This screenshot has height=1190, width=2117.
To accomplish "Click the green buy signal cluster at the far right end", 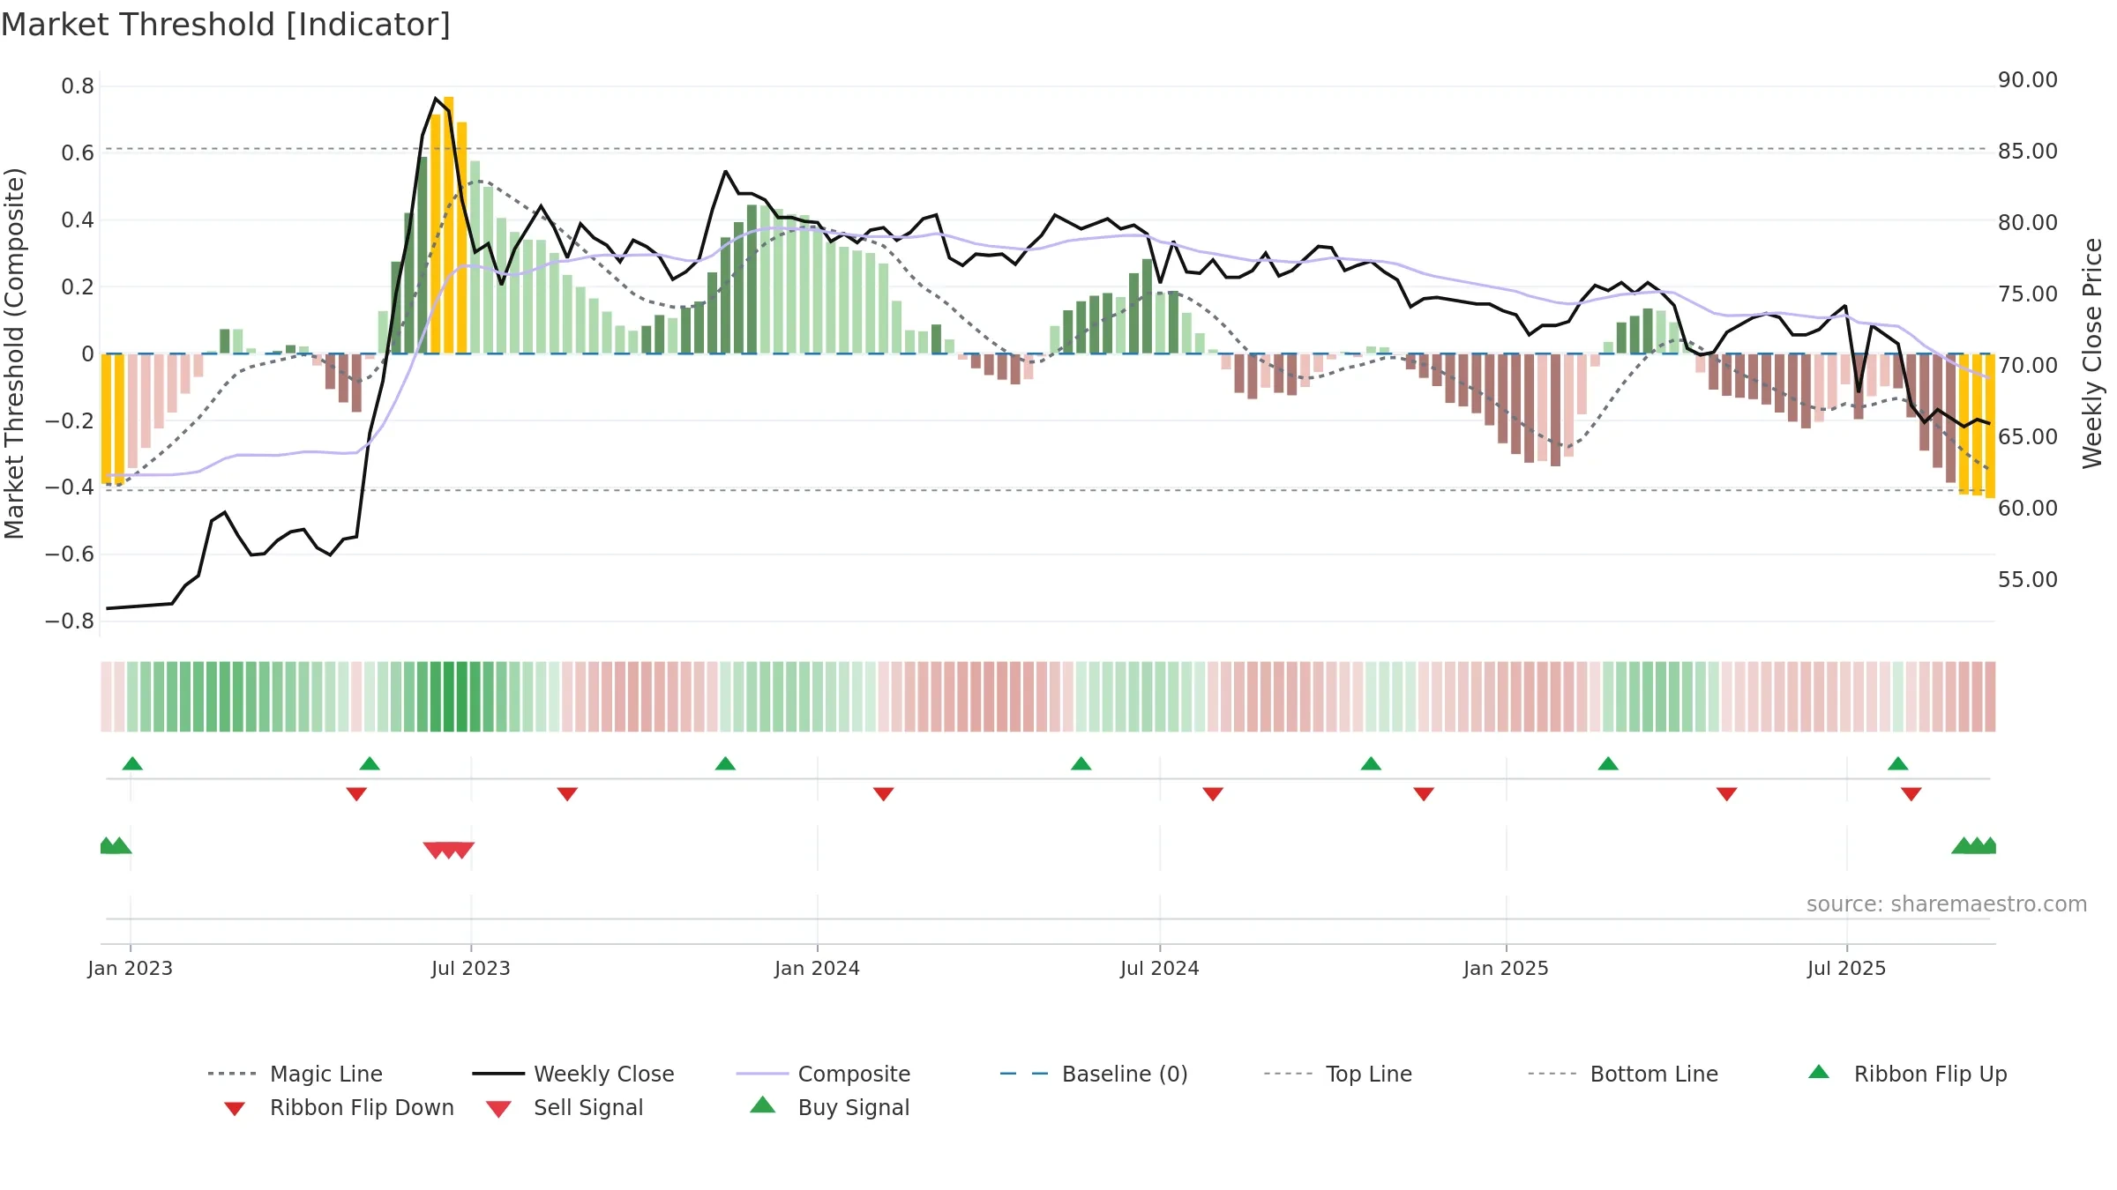I will pos(1976,845).
